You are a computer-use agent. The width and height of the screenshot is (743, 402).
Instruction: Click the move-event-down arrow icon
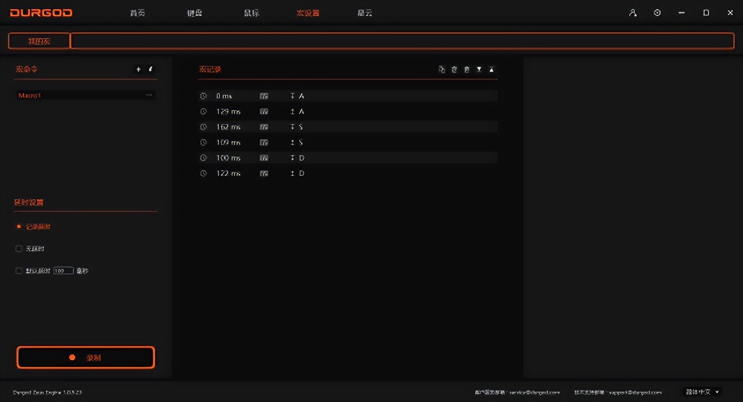(x=479, y=69)
